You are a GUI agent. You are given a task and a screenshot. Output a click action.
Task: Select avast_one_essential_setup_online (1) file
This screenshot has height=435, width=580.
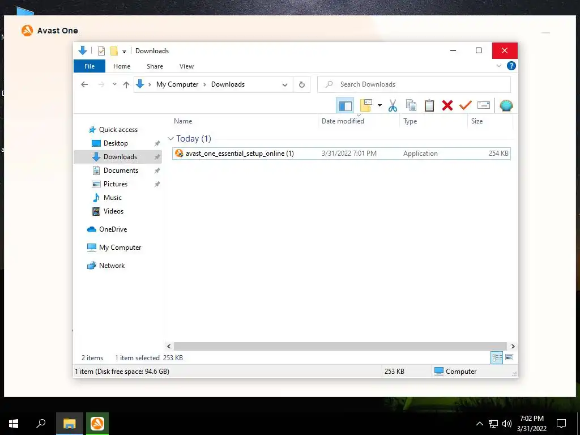(x=342, y=153)
